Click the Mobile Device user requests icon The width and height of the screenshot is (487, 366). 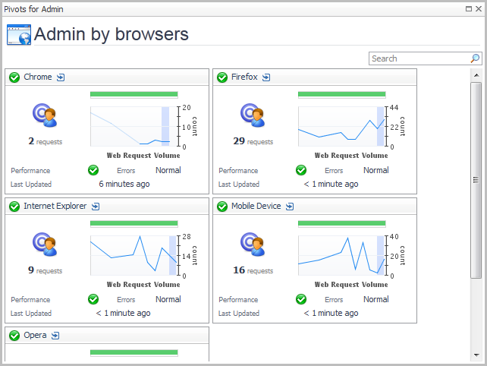(253, 244)
